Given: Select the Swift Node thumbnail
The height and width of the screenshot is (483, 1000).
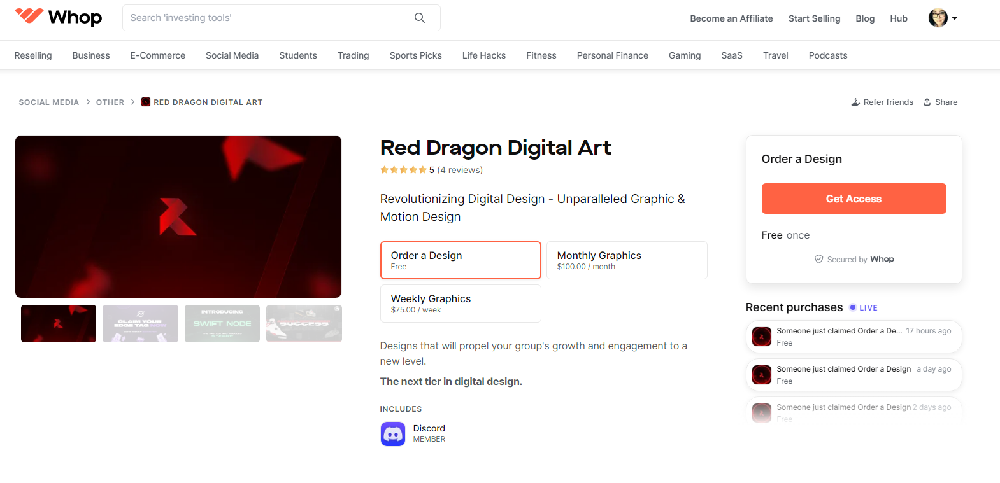Looking at the screenshot, I should (x=222, y=323).
